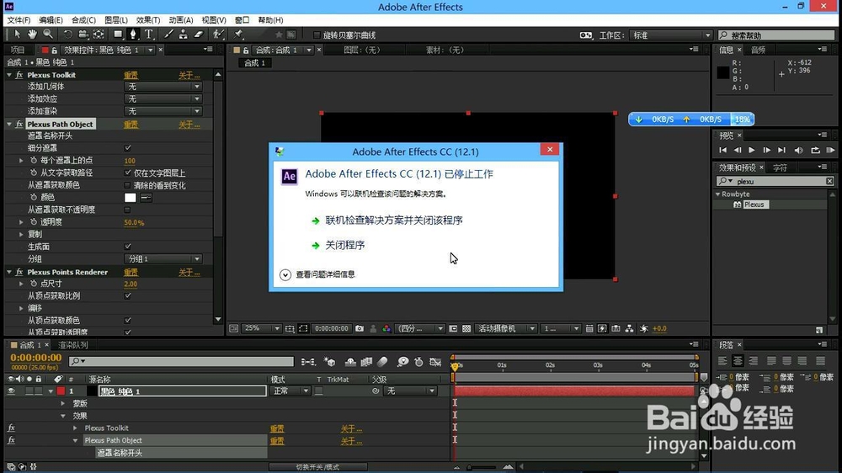Image resolution: width=842 pixels, height=473 pixels.
Task: Enable Draft 3D in timeline
Action: coord(330,362)
